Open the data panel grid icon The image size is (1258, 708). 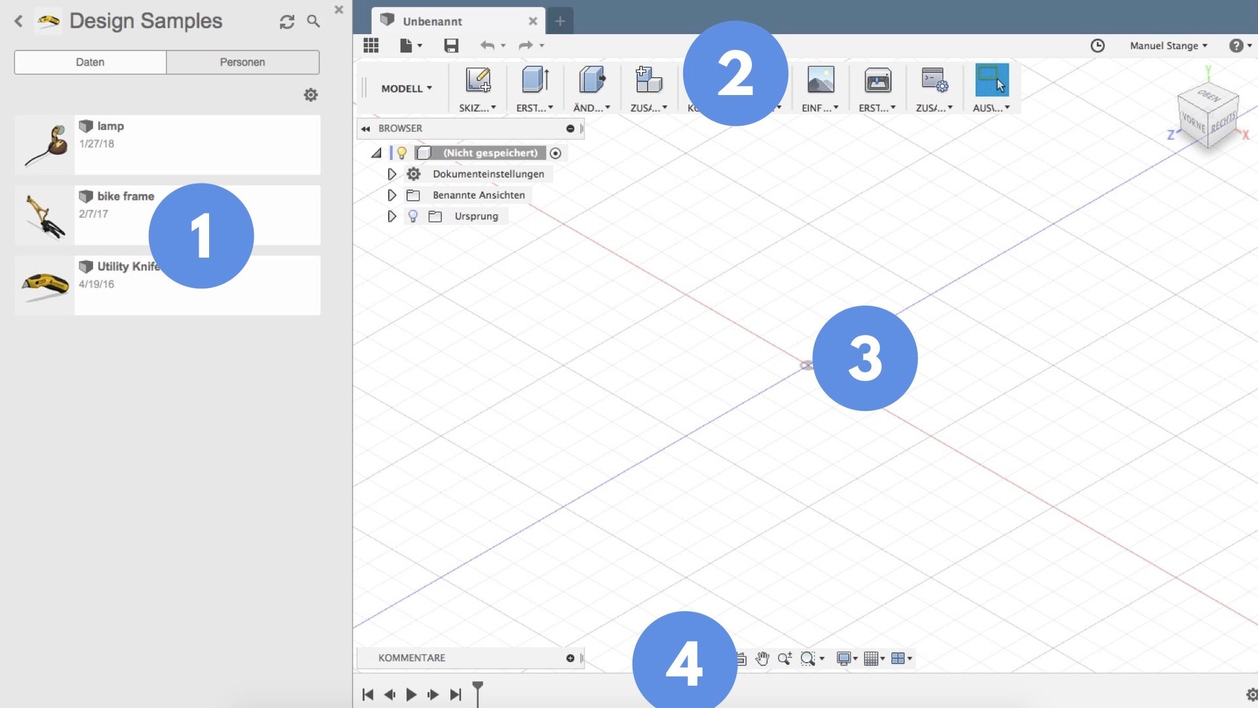pos(371,45)
